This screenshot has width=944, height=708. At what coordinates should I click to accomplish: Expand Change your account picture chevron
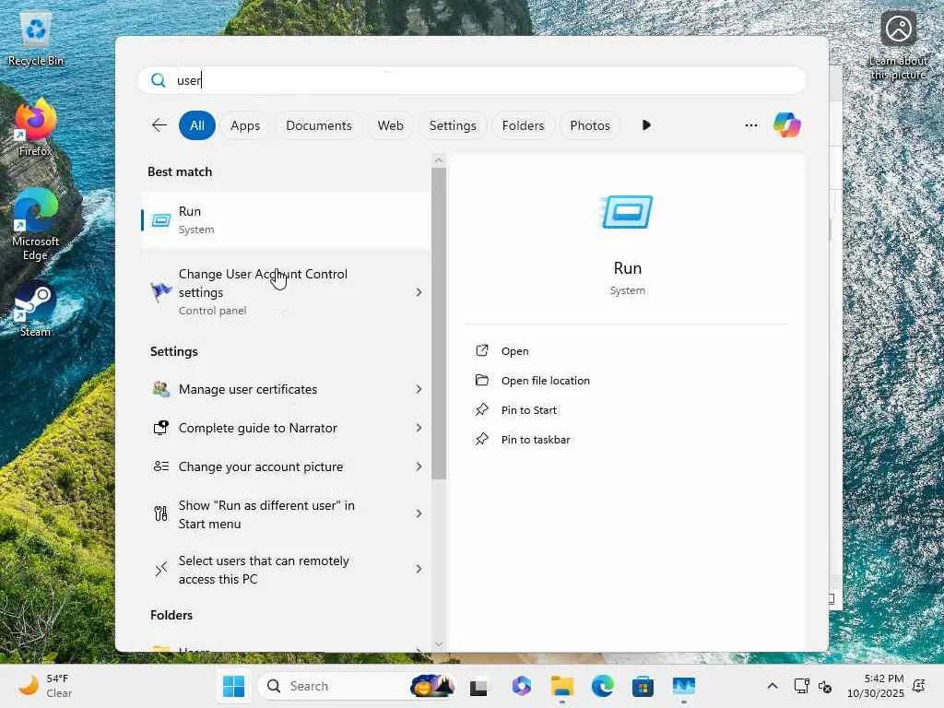[x=419, y=466]
